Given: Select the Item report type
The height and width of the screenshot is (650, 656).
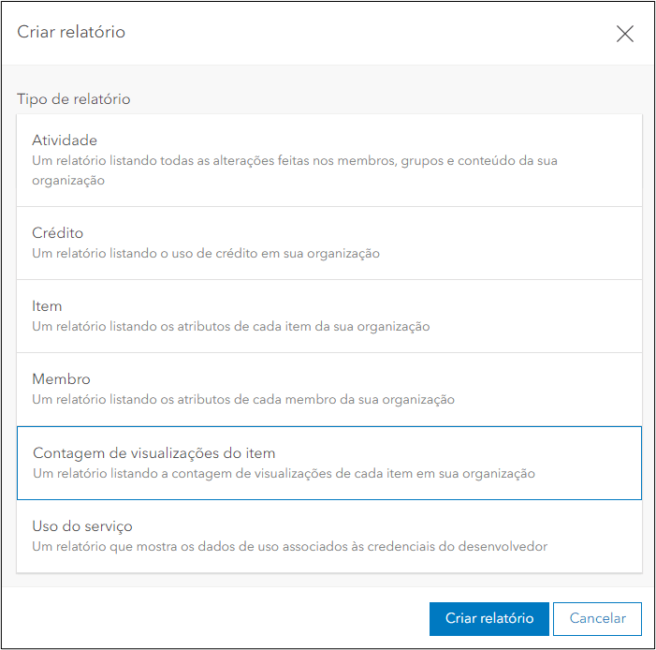Looking at the screenshot, I should tap(47, 306).
